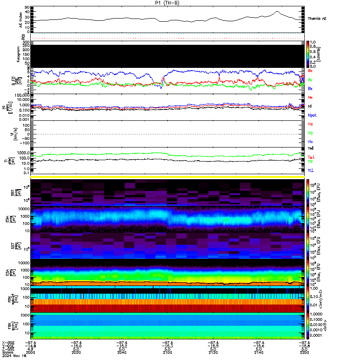Viewport: 339px width, 362px height.
Task: Click the plot title 'P1 (TH-B)'
Action: pos(167,3)
